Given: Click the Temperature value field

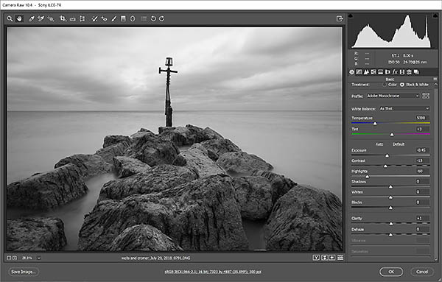Looking at the screenshot, I should [423, 118].
